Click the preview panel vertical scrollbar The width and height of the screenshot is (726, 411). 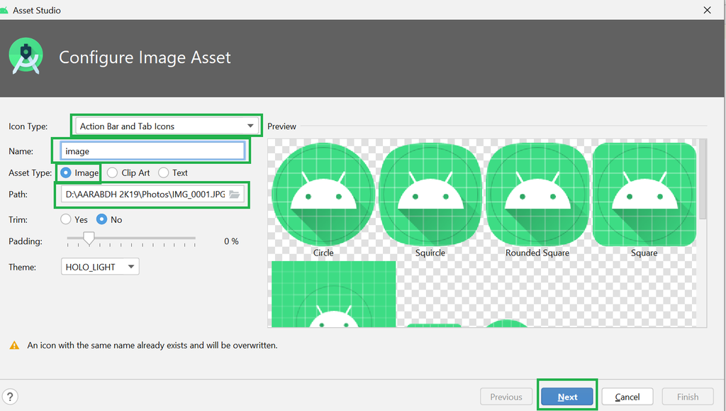click(703, 179)
